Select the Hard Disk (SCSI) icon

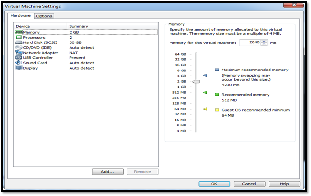coord(19,42)
